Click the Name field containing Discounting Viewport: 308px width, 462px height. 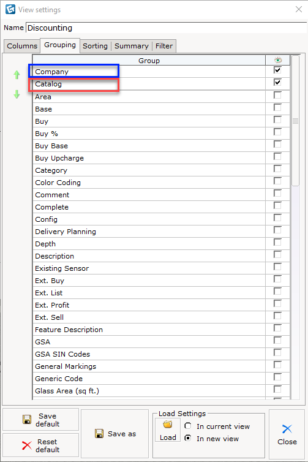tap(167, 28)
